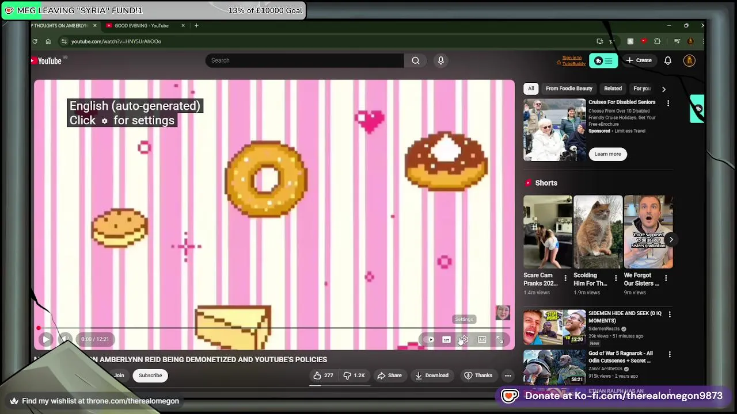Open the Scolding Him For Th... short

point(598,232)
